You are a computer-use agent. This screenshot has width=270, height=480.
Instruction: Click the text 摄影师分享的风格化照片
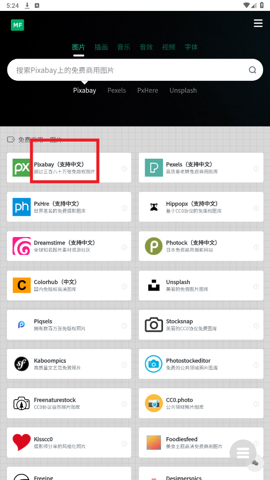pos(60,446)
